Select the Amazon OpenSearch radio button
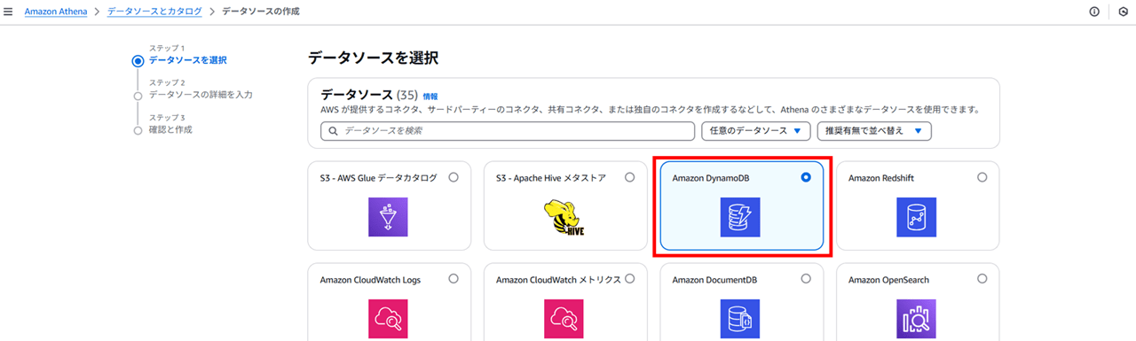Viewport: 1136px width, 341px height. pos(982,279)
